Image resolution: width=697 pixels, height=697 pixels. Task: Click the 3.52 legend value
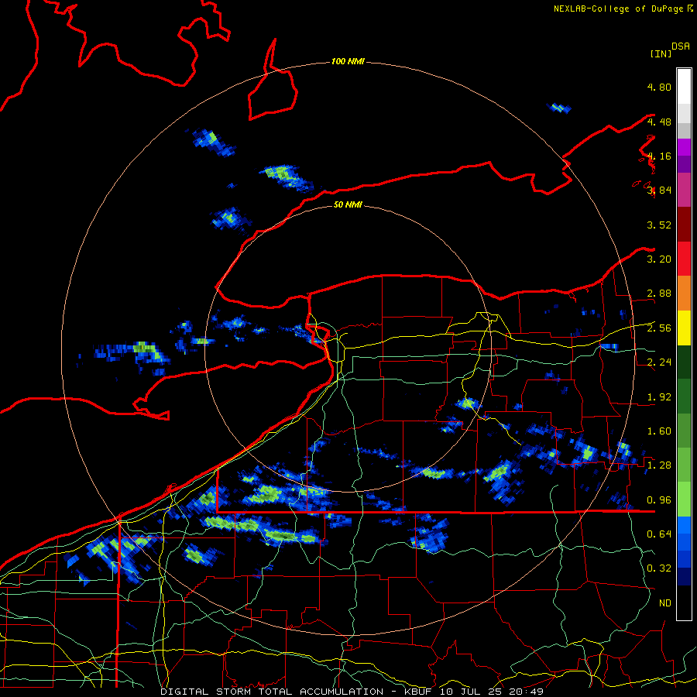click(x=659, y=225)
